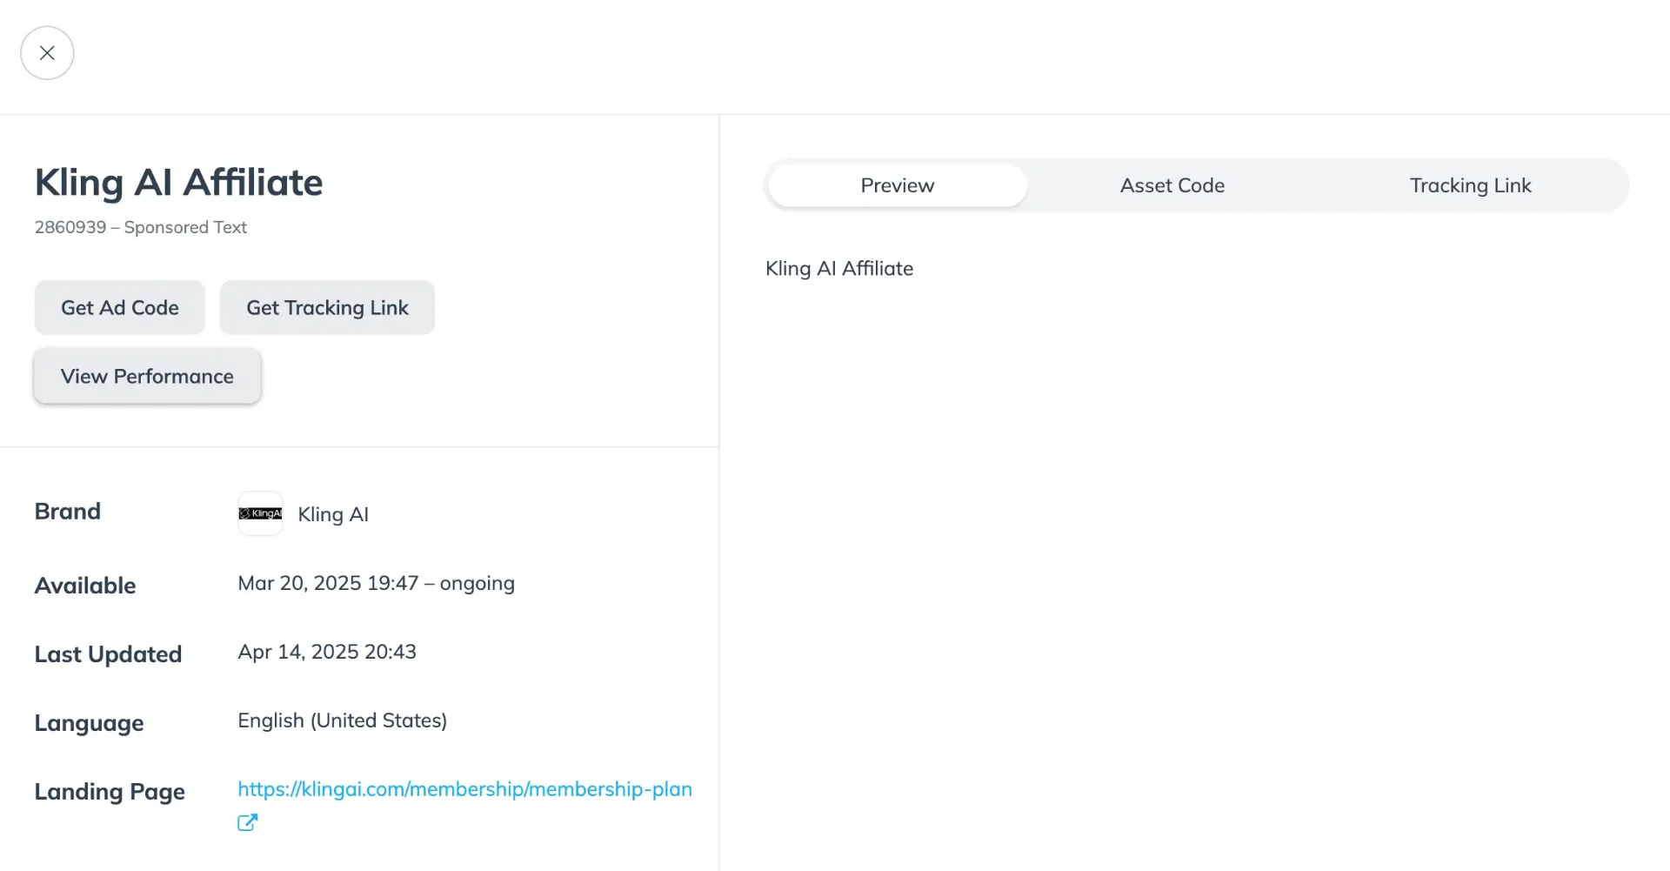Open the Tracking Link tab
Screen dimensions: 1670x871
[x=1470, y=185]
